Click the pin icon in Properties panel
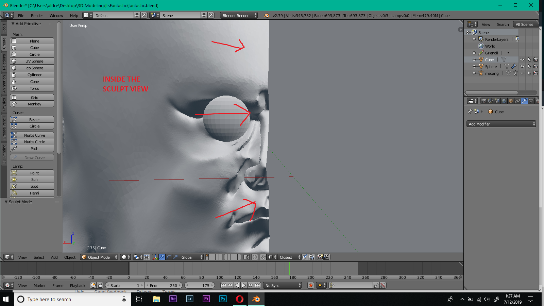Image resolution: width=544 pixels, height=306 pixels. 470,112
